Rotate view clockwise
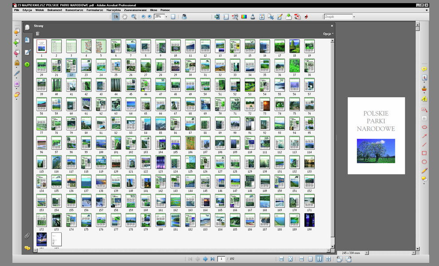This screenshot has width=439, height=266. [348, 259]
